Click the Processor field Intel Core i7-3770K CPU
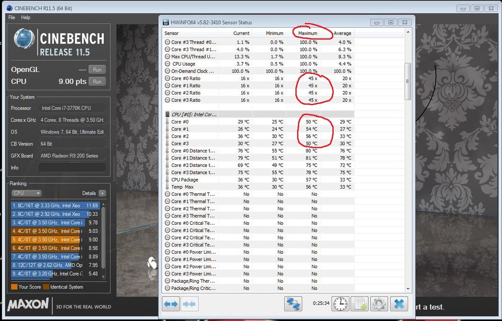This screenshot has width=502, height=321. tap(72, 108)
